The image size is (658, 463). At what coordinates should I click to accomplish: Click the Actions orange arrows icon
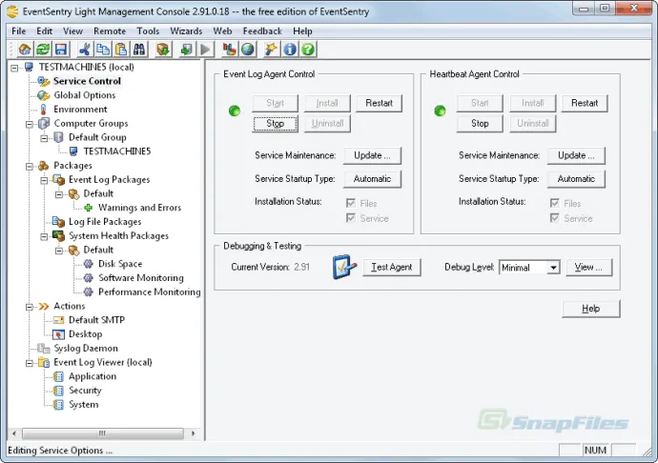pyautogui.click(x=44, y=306)
